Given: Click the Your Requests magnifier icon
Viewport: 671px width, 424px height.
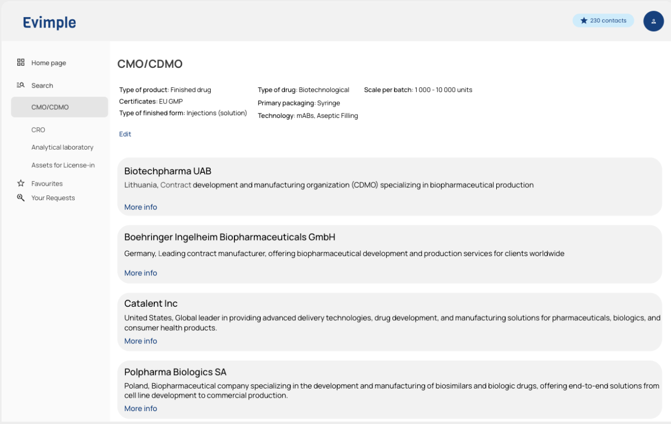Looking at the screenshot, I should (21, 197).
